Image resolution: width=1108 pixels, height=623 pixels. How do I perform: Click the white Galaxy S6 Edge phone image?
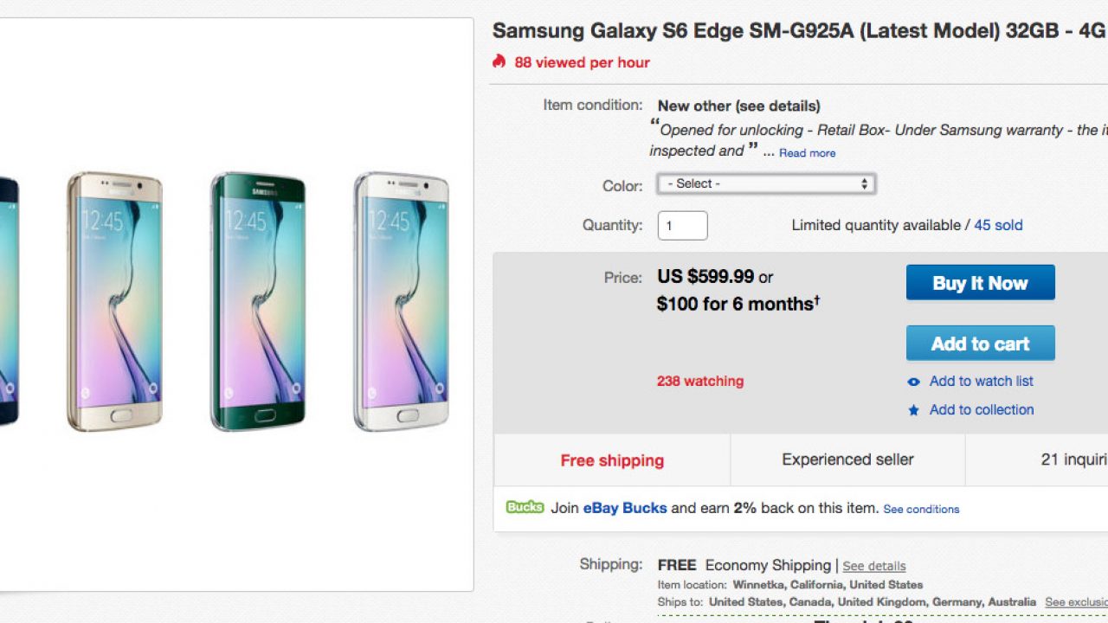pos(401,300)
